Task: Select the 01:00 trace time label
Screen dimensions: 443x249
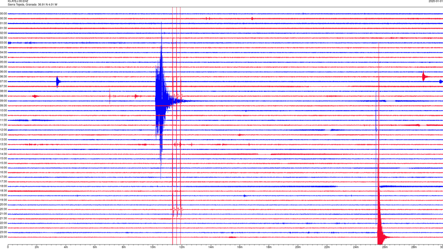Action: 3,24
